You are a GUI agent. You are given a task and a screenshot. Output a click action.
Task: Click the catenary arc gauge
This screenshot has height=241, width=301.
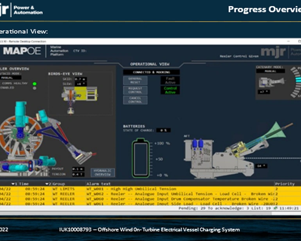(x=296, y=82)
